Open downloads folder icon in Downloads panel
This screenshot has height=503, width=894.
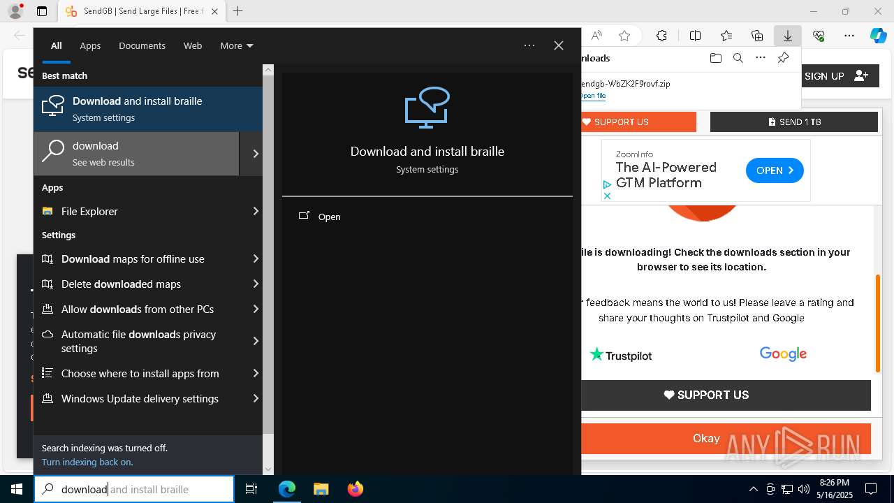[x=715, y=58]
